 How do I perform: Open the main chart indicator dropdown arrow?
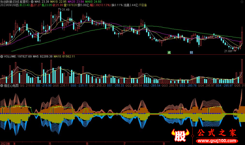32,2
